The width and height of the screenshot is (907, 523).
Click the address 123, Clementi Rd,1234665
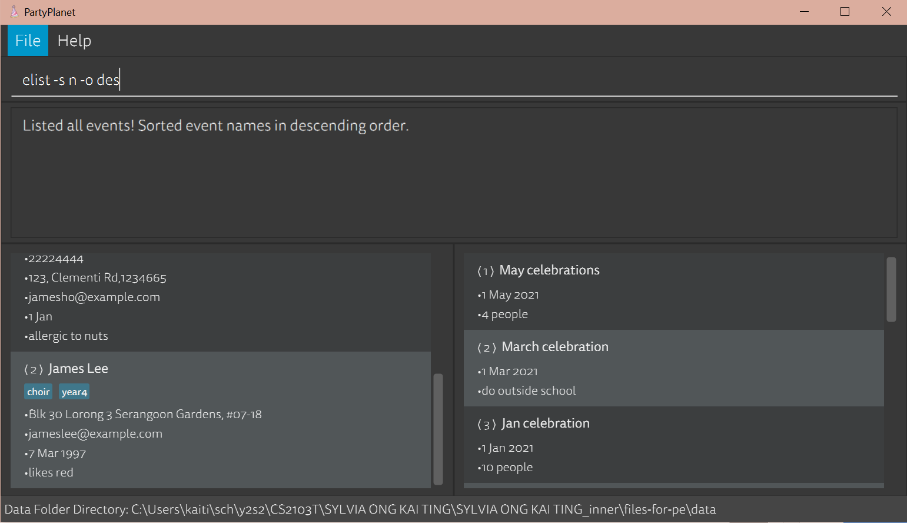point(97,278)
